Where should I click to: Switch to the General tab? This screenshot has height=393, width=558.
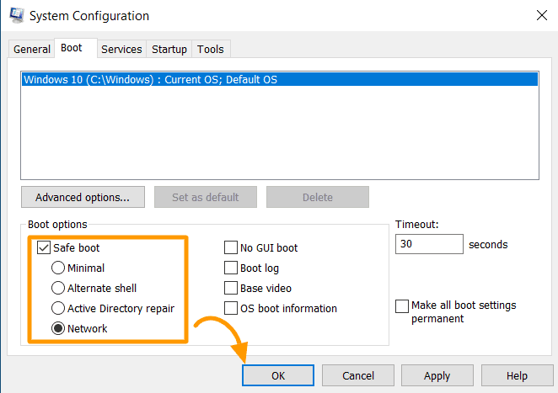(x=32, y=49)
